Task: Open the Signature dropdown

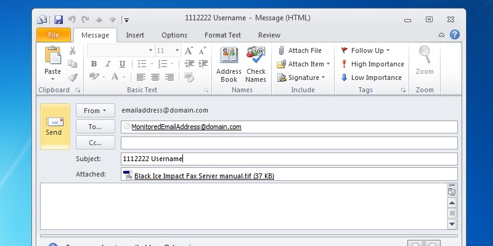Action: point(303,77)
